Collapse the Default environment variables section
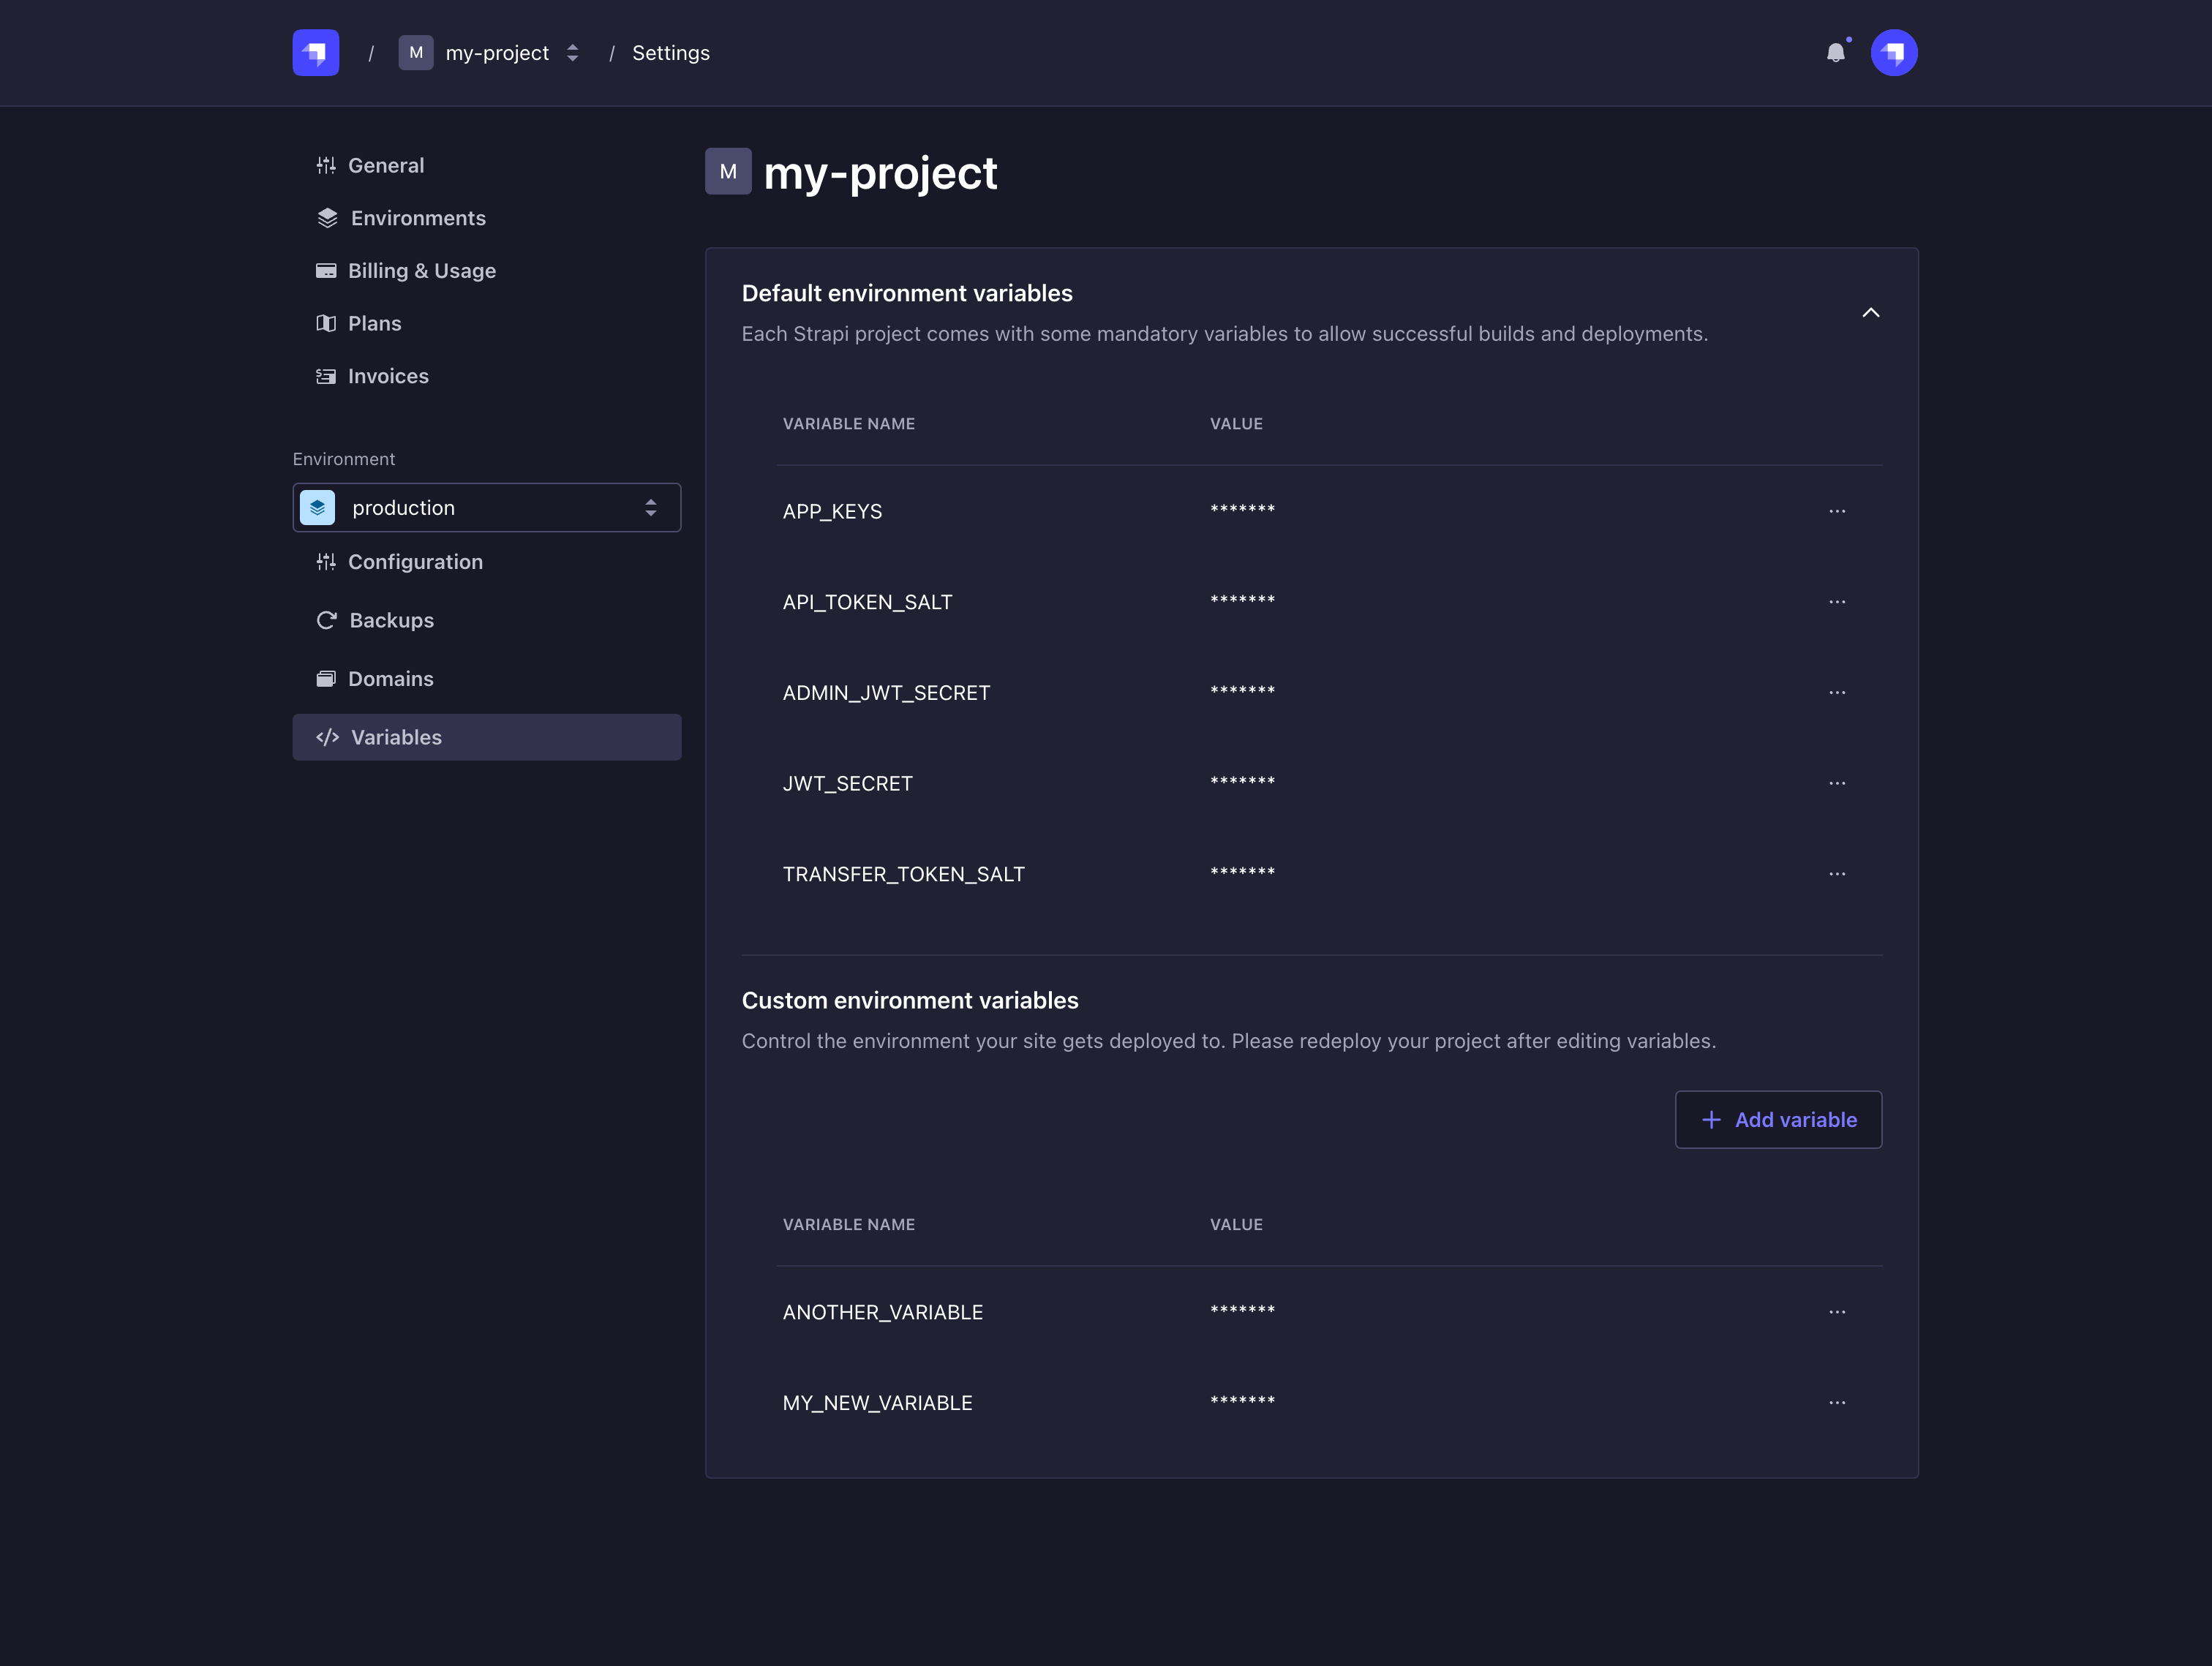The image size is (2212, 1666). [x=1870, y=313]
